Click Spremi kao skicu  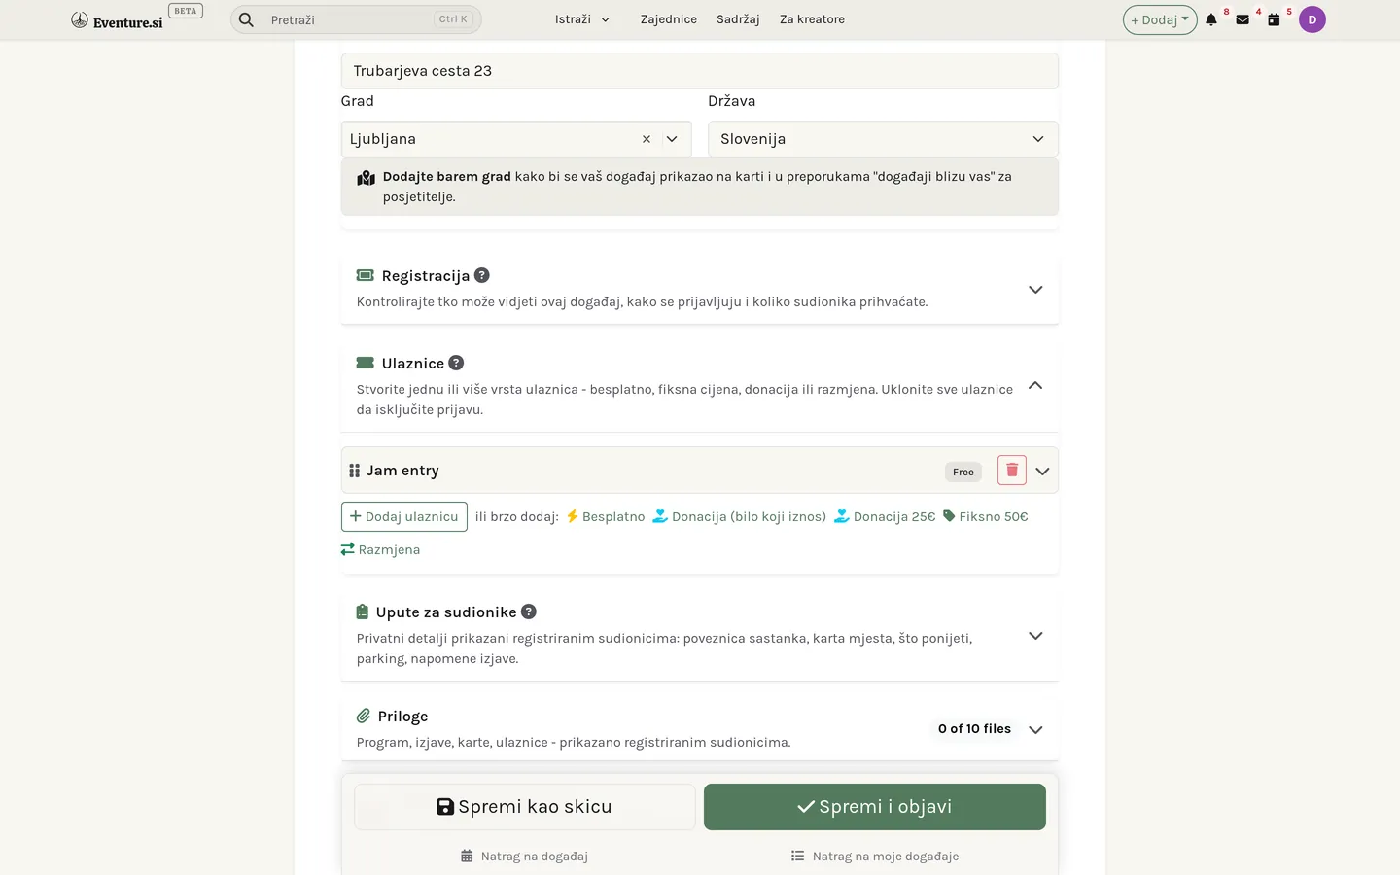[x=525, y=807]
